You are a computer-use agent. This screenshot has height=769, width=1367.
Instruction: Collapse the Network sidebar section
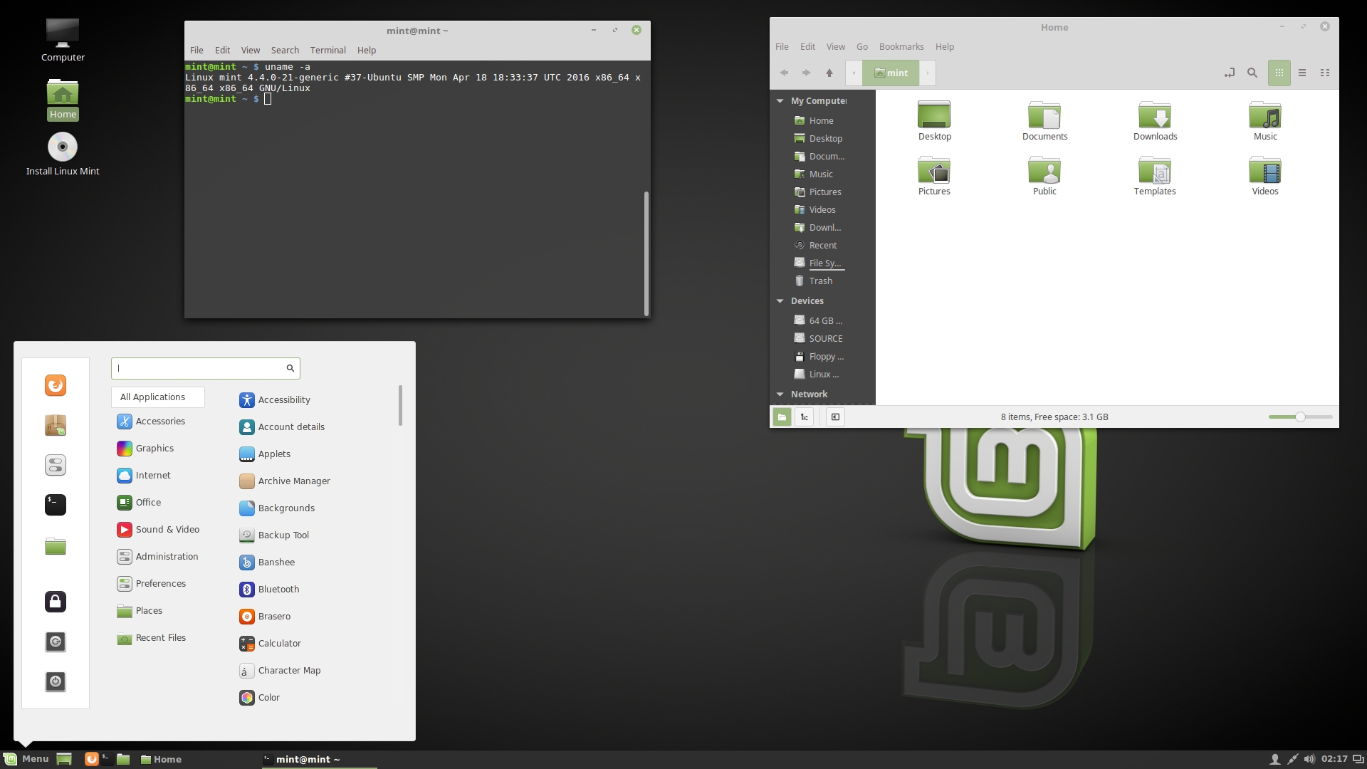780,394
